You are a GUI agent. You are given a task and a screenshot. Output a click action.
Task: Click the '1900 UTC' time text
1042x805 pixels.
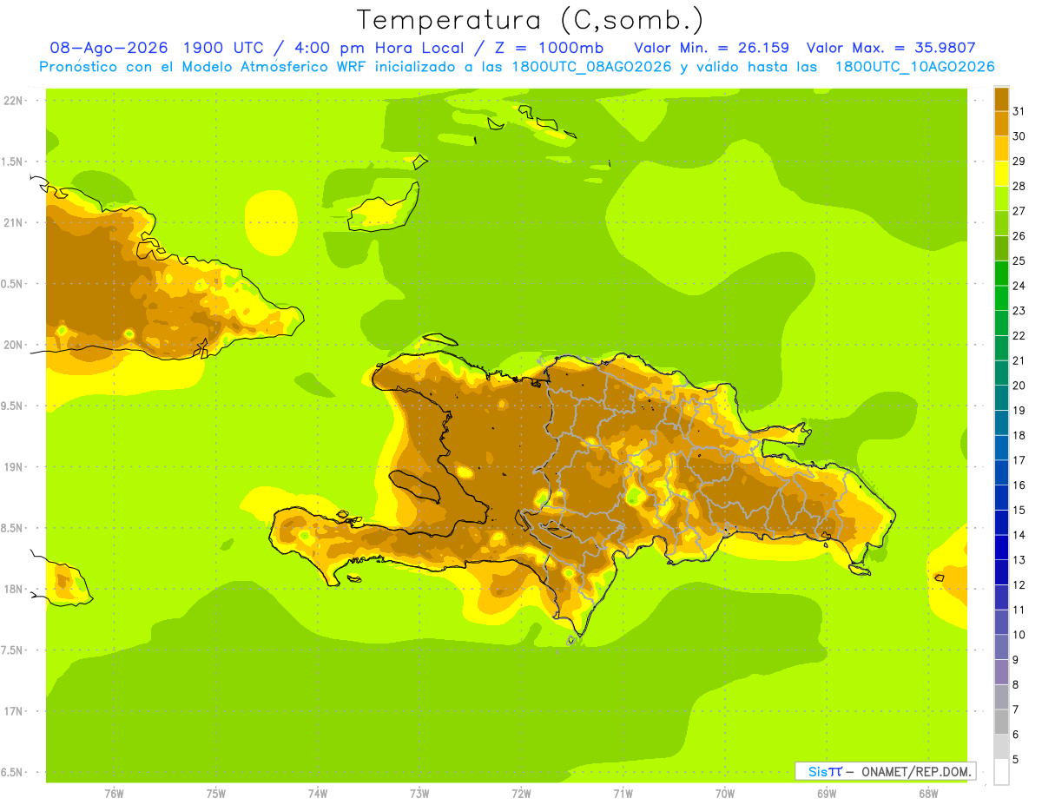coord(224,48)
